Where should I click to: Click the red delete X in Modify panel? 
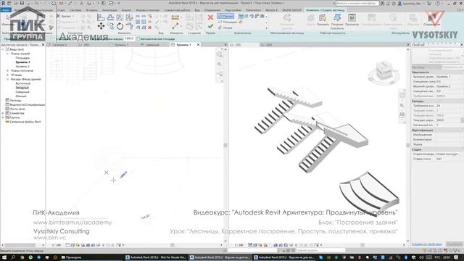tap(150, 28)
